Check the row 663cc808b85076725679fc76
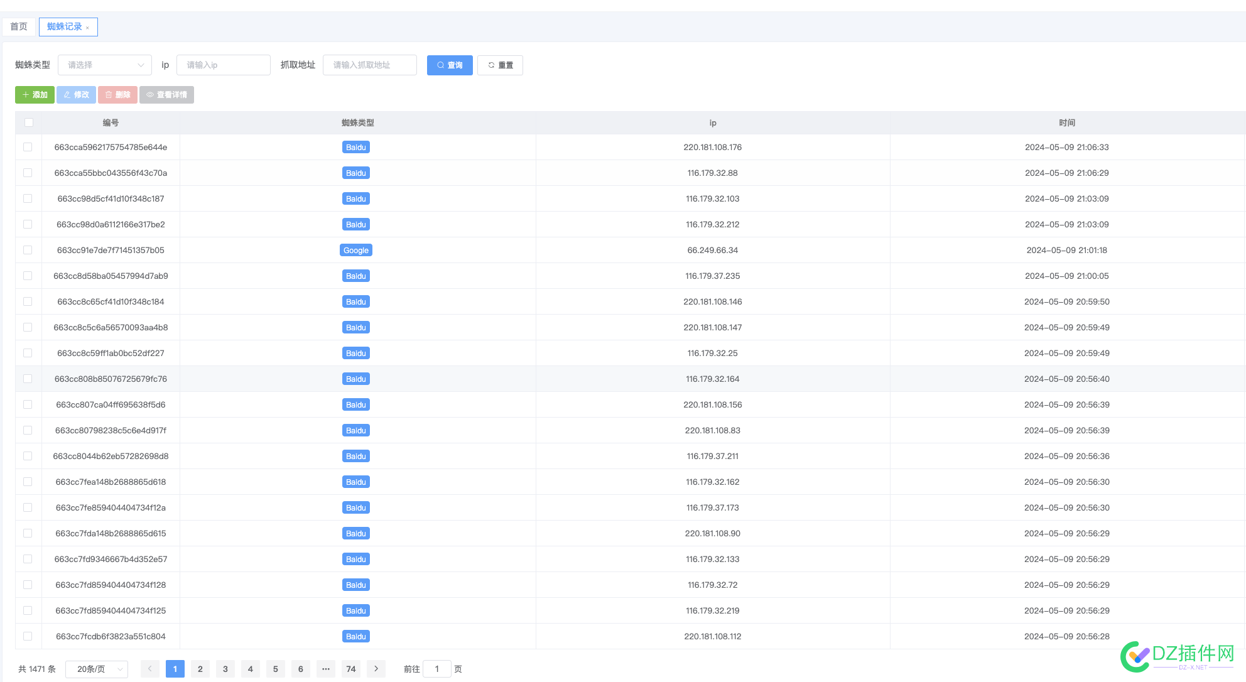The image size is (1246, 682). coord(28,379)
